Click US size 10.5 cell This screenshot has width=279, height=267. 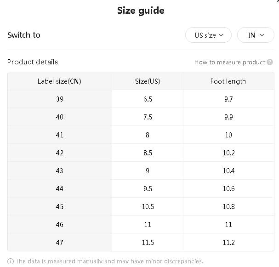[x=148, y=207]
